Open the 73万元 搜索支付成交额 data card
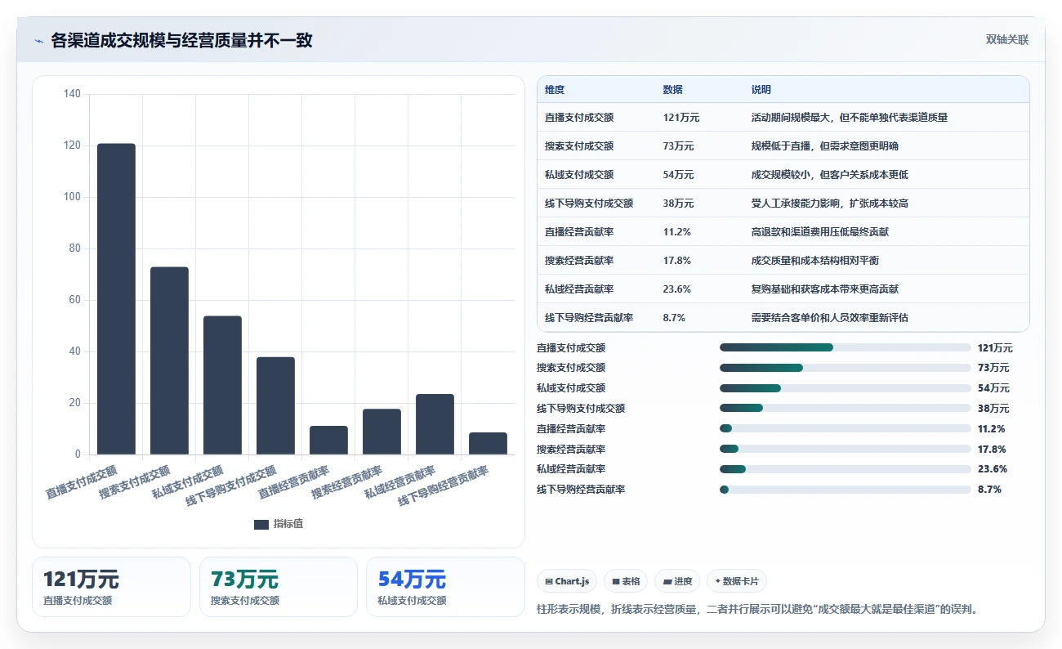The width and height of the screenshot is (1062, 649). pyautogui.click(x=279, y=587)
